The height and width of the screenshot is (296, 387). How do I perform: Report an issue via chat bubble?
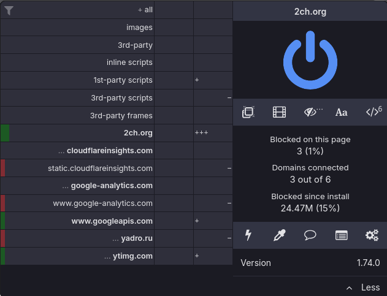310,235
